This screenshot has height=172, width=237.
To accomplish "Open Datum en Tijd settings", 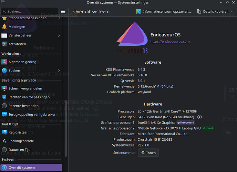I will (x=31, y=150).
